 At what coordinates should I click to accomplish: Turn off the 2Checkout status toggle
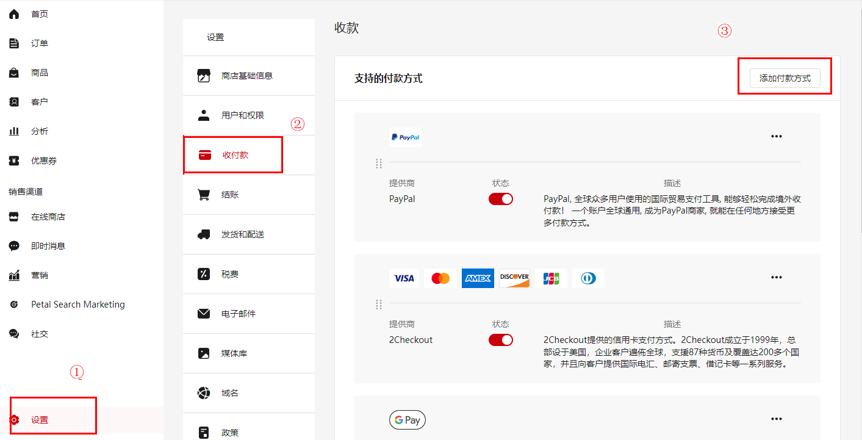[x=500, y=340]
